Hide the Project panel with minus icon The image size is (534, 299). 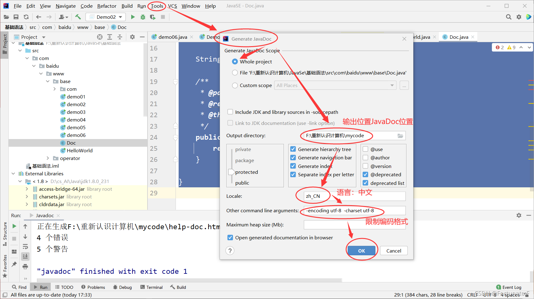[142, 37]
